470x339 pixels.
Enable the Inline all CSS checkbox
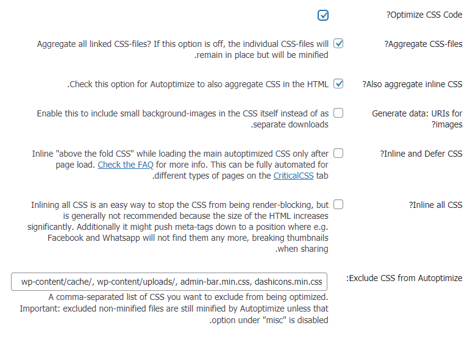point(338,205)
